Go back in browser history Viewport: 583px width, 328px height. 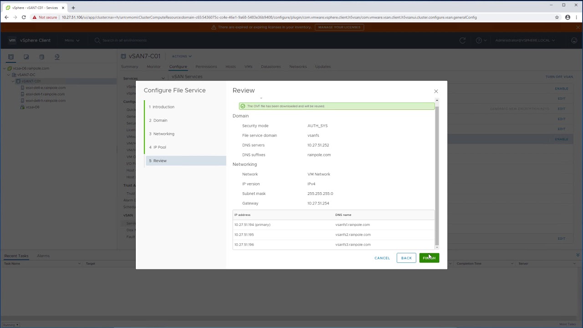(6, 17)
